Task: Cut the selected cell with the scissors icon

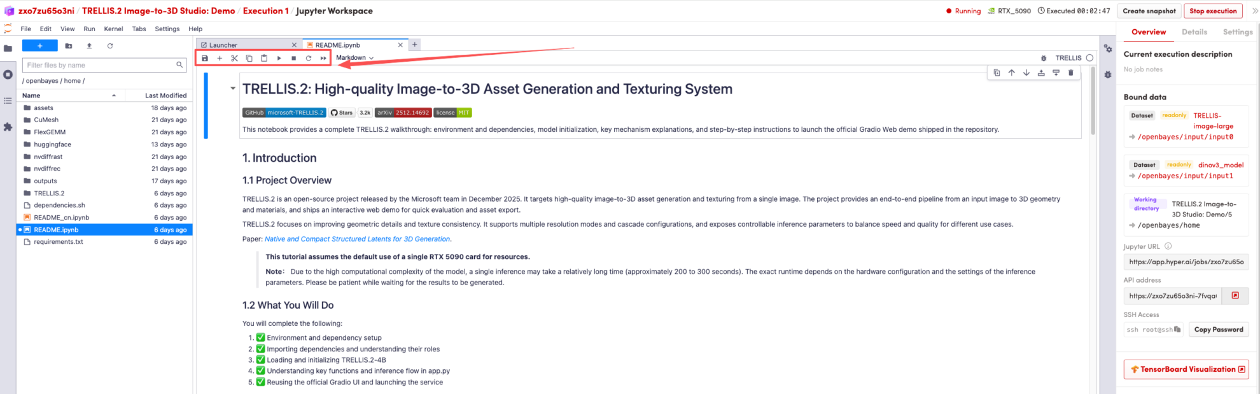Action: click(x=234, y=58)
